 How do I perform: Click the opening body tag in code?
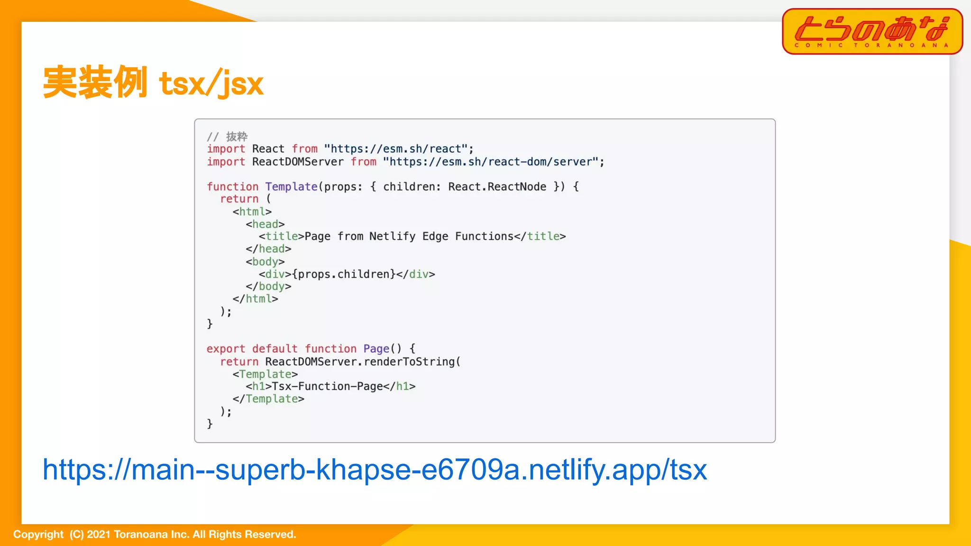[265, 262]
